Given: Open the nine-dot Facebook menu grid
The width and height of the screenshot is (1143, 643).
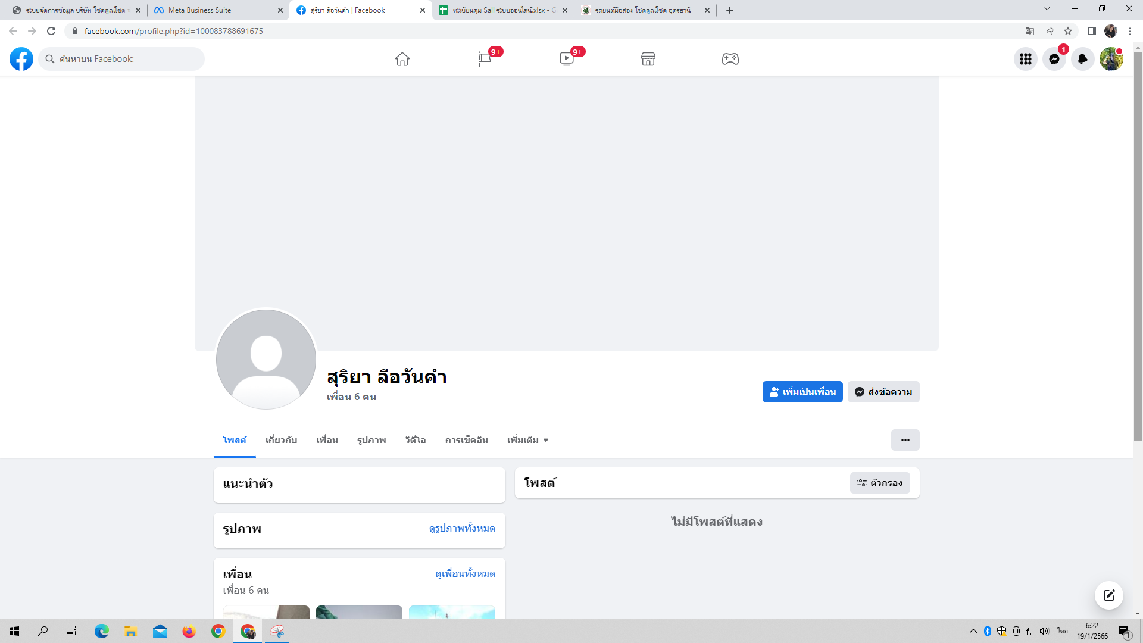Looking at the screenshot, I should coord(1025,59).
